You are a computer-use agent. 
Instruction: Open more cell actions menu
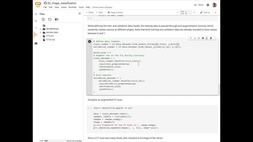coord(215,38)
